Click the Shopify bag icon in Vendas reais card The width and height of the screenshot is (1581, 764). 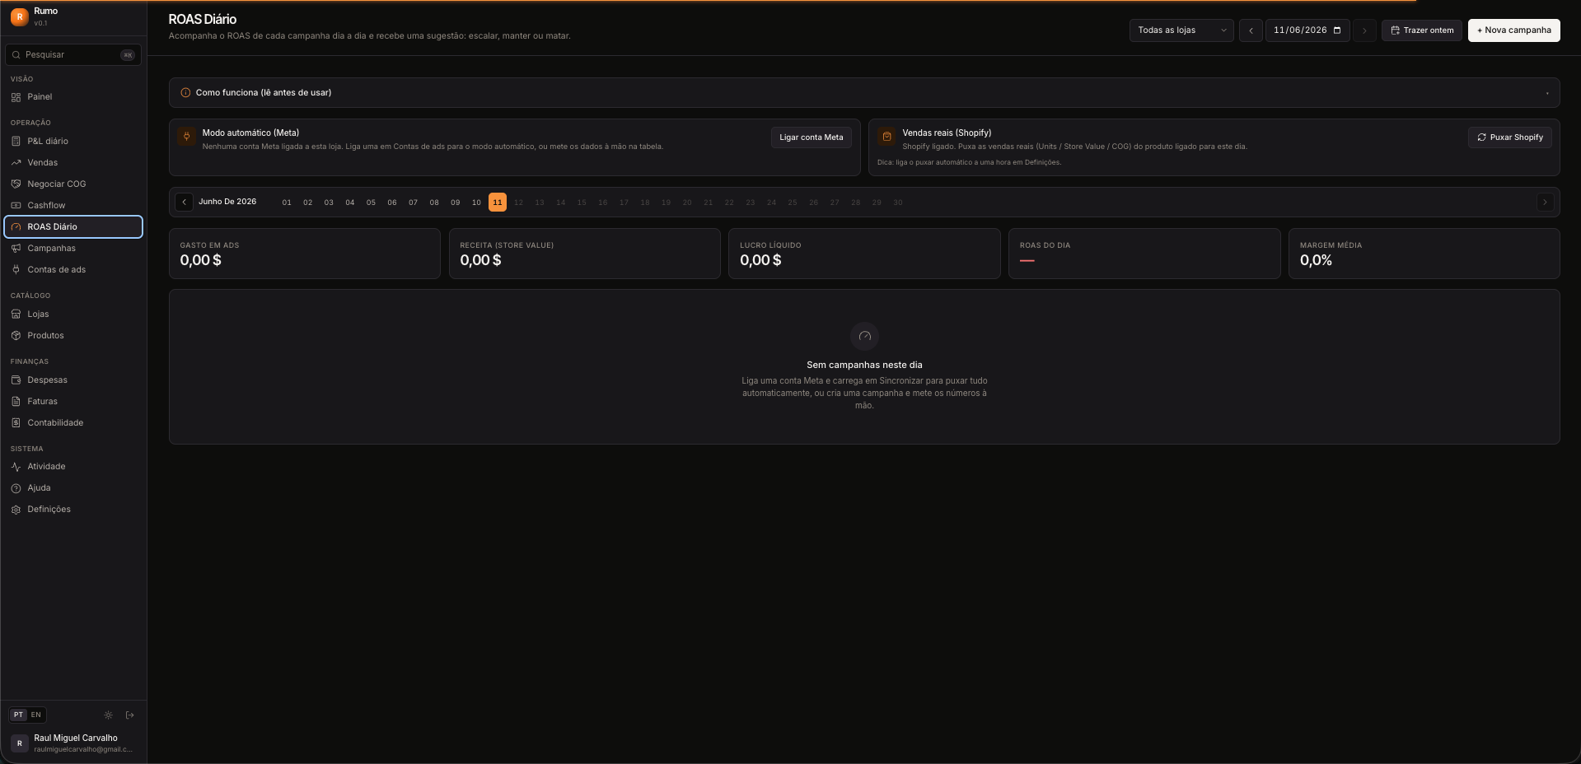pos(886,137)
